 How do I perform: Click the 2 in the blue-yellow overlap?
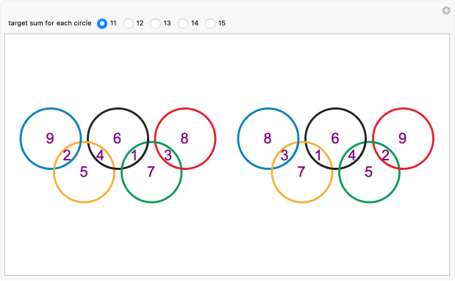click(67, 155)
